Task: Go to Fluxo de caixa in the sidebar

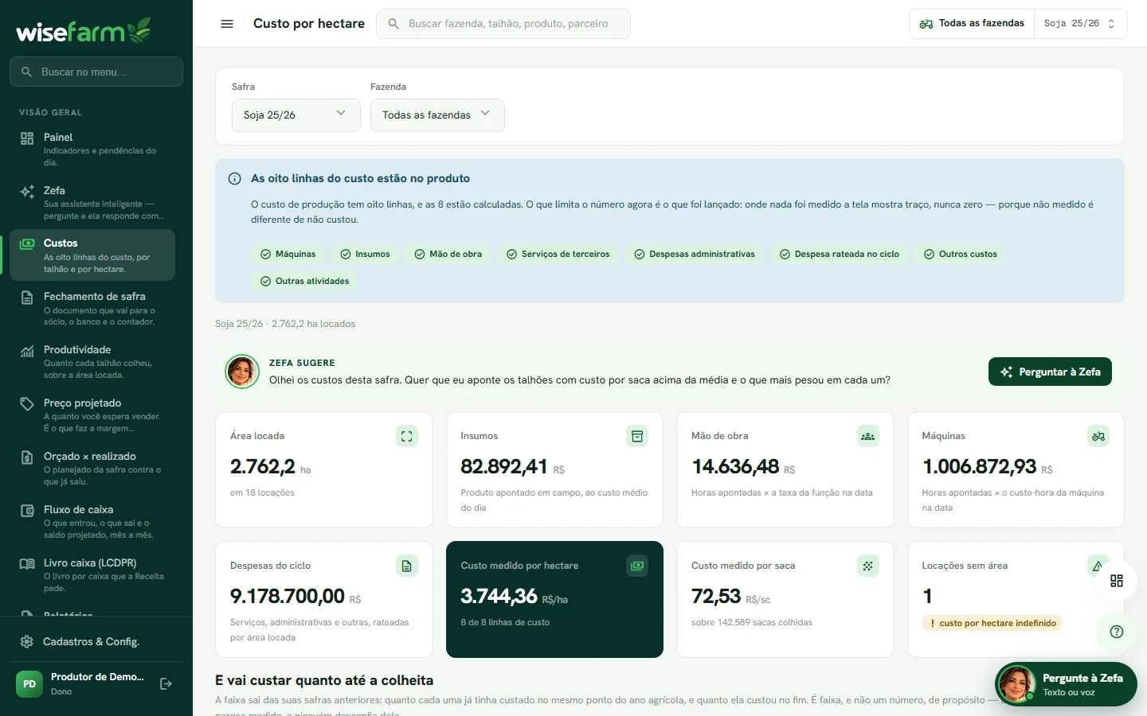Action: point(92,522)
